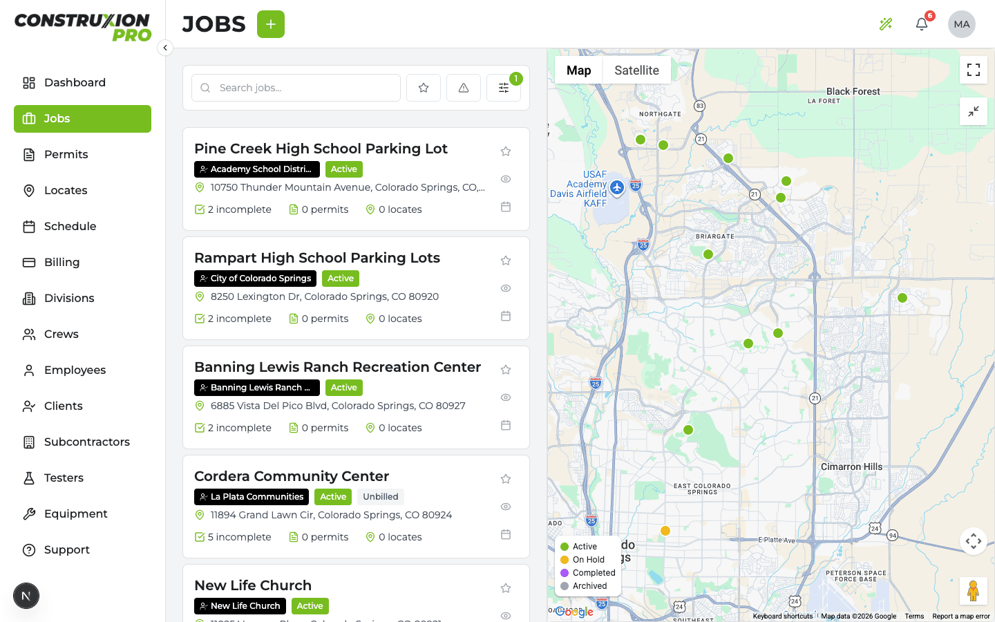This screenshot has width=995, height=622.
Task: Collapse the sidebar with chevron
Action: click(x=165, y=48)
